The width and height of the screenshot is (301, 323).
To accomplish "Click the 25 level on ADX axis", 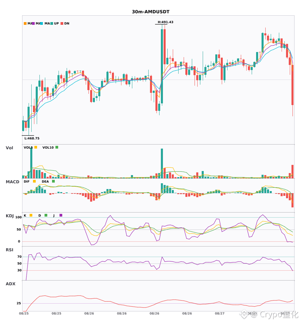I will pos(19,303).
